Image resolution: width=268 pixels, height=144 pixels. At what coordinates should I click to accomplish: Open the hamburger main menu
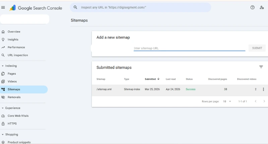[x=3, y=7]
